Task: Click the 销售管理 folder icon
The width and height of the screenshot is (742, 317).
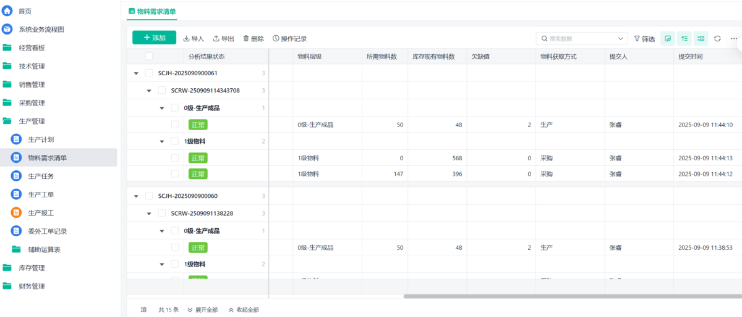Action: point(7,84)
